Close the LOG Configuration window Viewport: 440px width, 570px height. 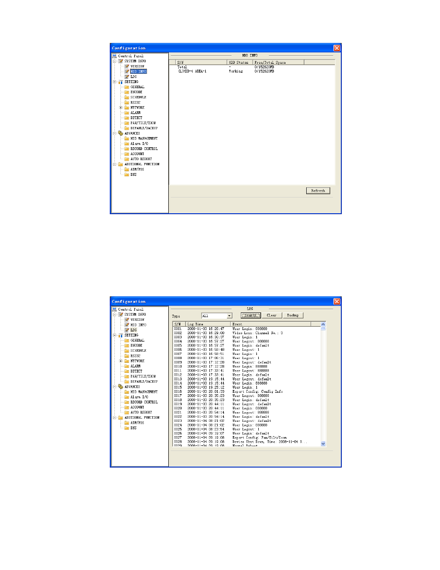[337, 301]
